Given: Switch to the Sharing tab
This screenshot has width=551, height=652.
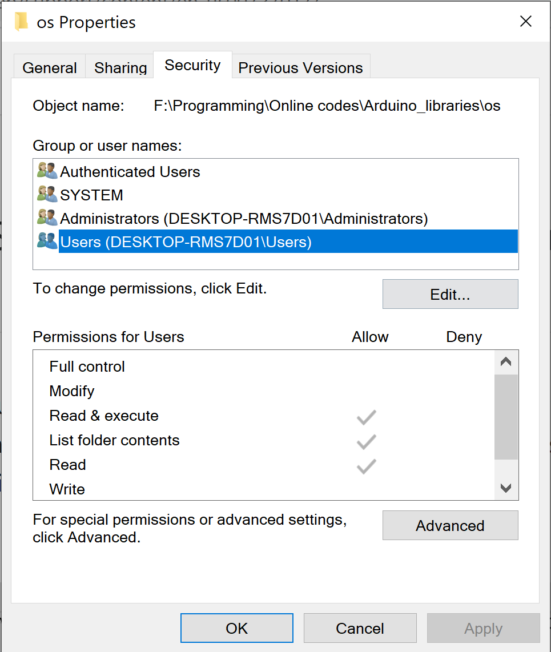Looking at the screenshot, I should pyautogui.click(x=120, y=67).
